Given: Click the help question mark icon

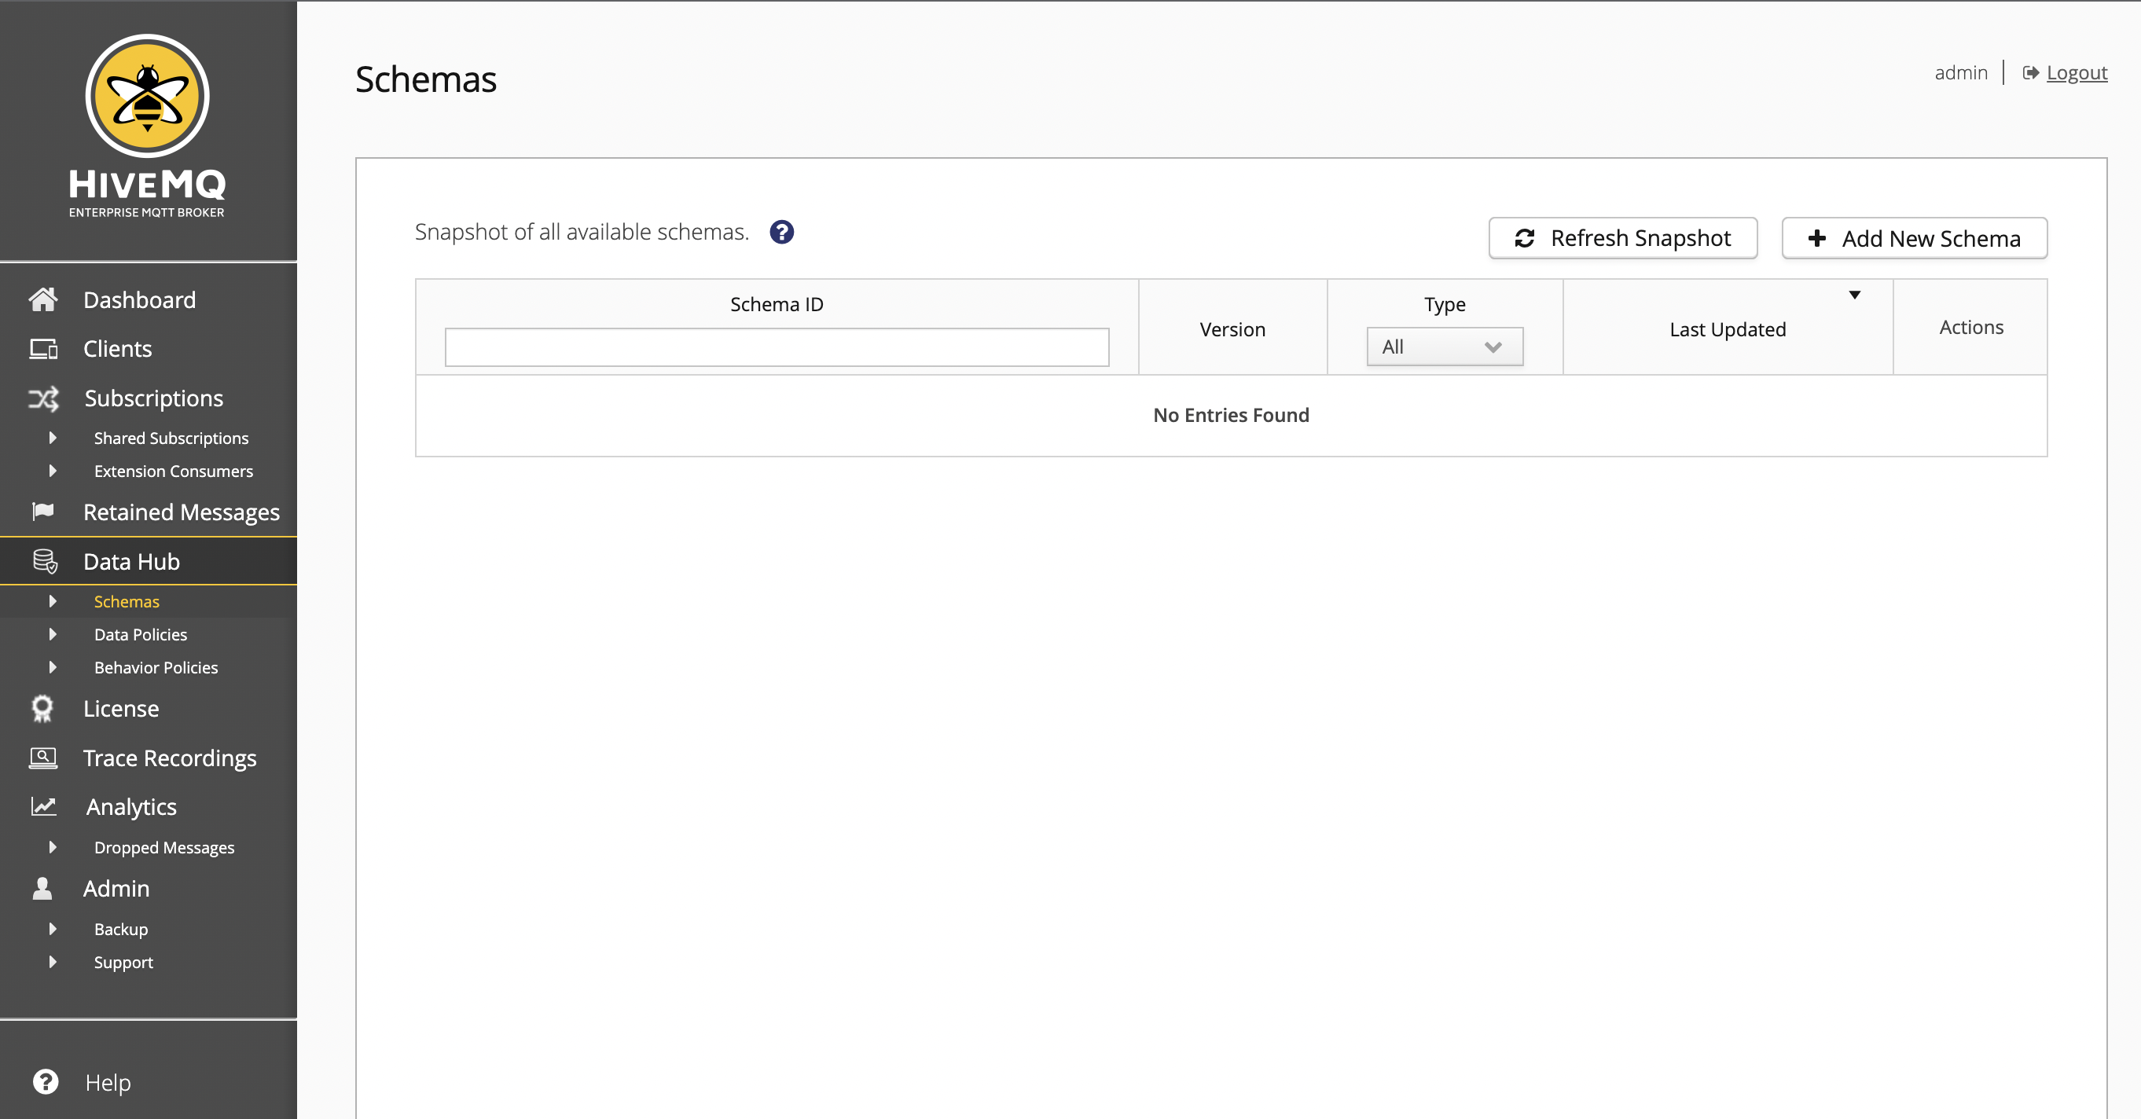Looking at the screenshot, I should click(783, 231).
